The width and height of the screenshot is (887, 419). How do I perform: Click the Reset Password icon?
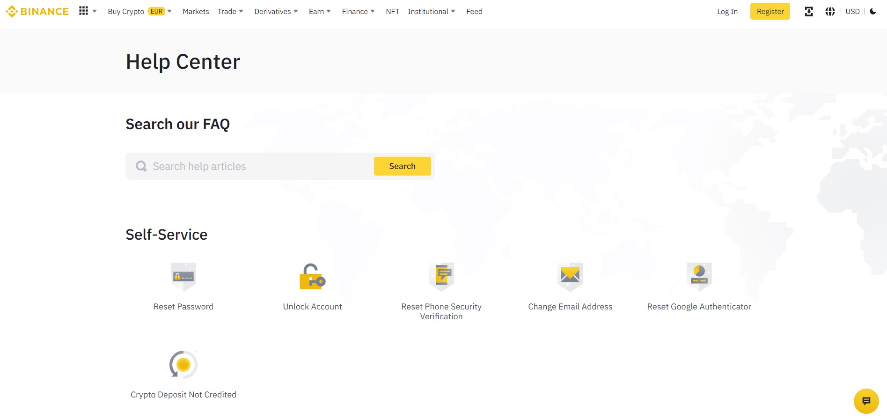pos(183,276)
